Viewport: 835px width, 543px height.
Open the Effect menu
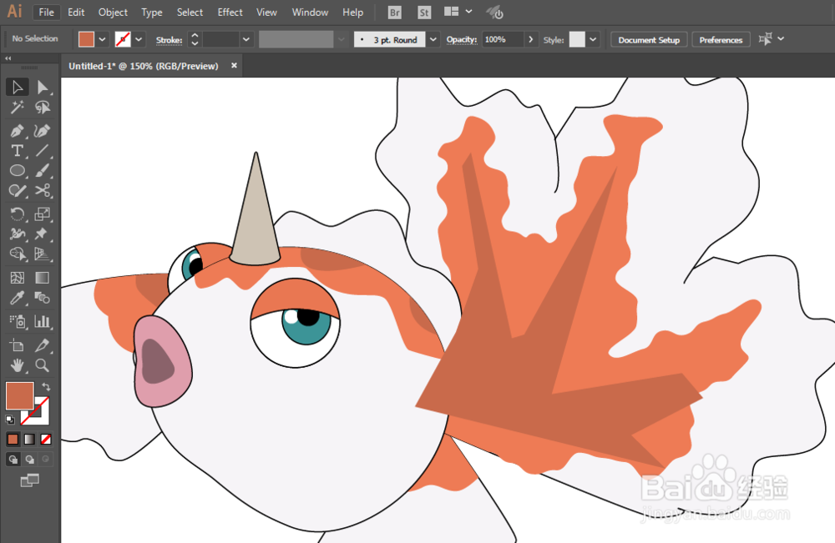230,13
